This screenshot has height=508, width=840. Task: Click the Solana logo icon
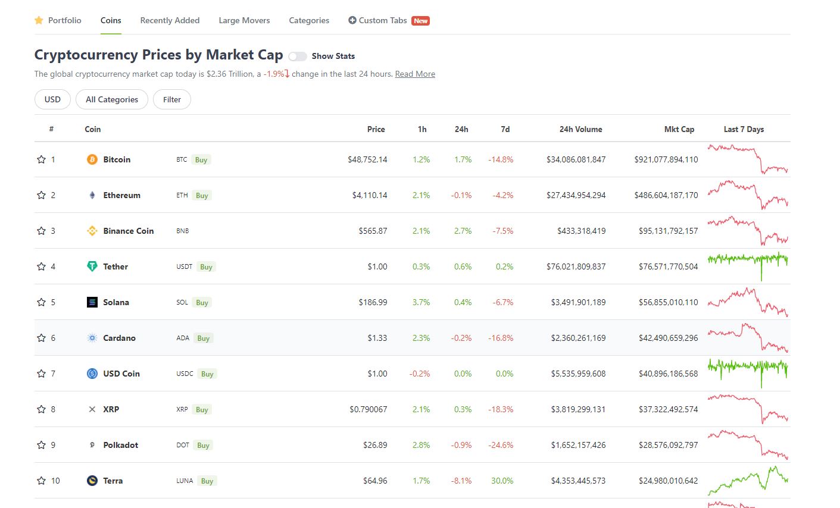92,302
